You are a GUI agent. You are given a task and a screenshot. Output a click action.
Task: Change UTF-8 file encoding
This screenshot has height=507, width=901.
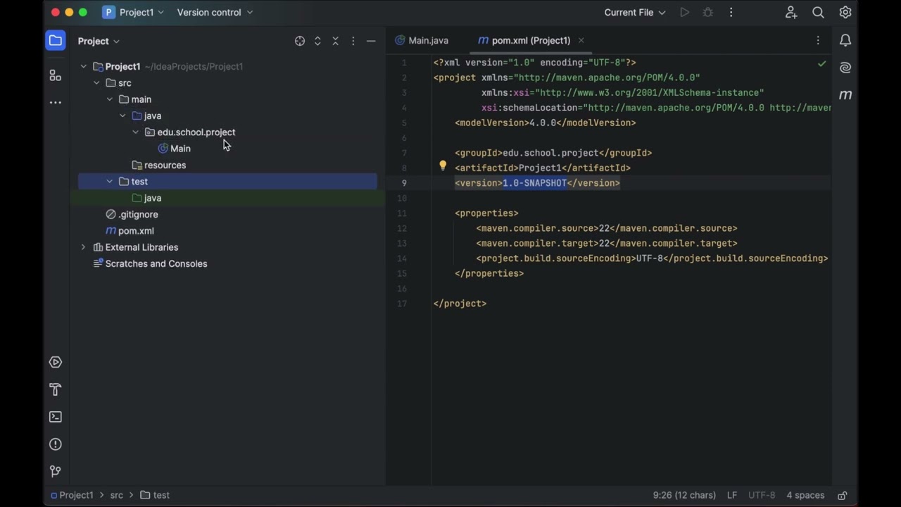point(762,495)
